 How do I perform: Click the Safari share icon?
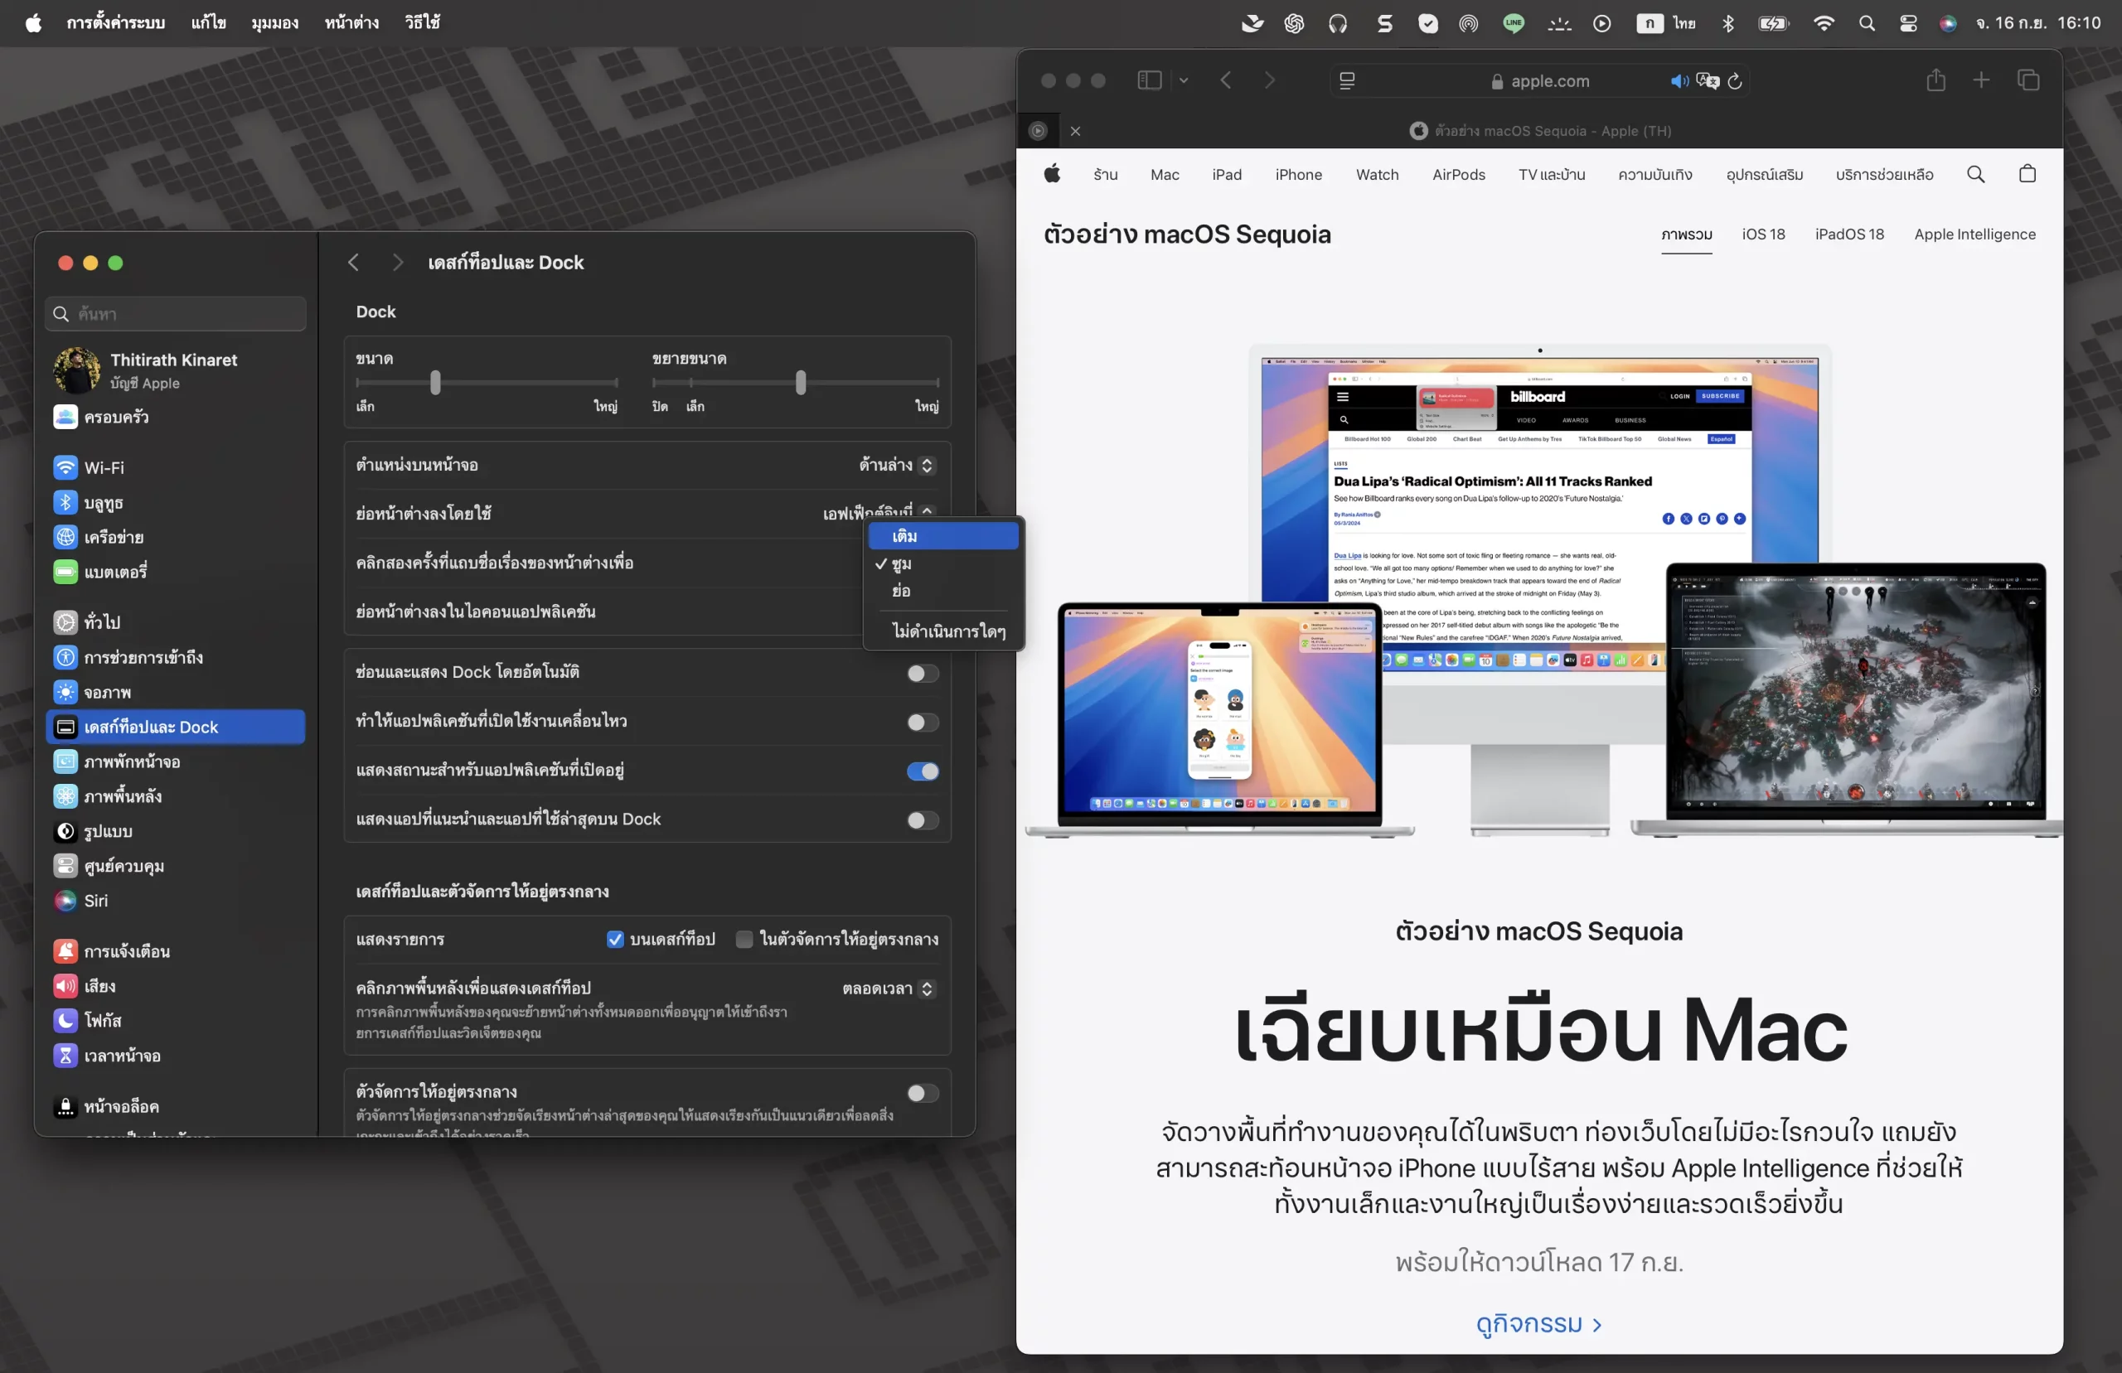(1935, 80)
